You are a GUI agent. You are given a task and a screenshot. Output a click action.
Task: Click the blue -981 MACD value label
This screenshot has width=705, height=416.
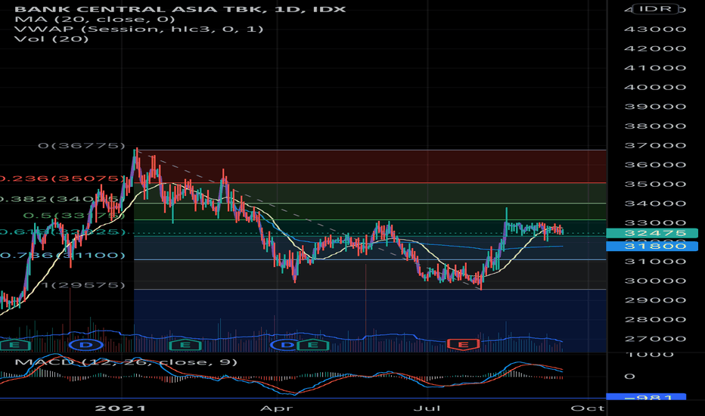pos(646,396)
